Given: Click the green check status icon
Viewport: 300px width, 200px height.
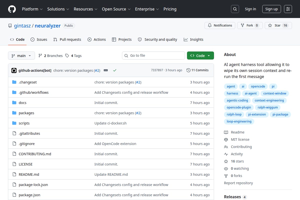Looking at the screenshot, I should (115, 70).
